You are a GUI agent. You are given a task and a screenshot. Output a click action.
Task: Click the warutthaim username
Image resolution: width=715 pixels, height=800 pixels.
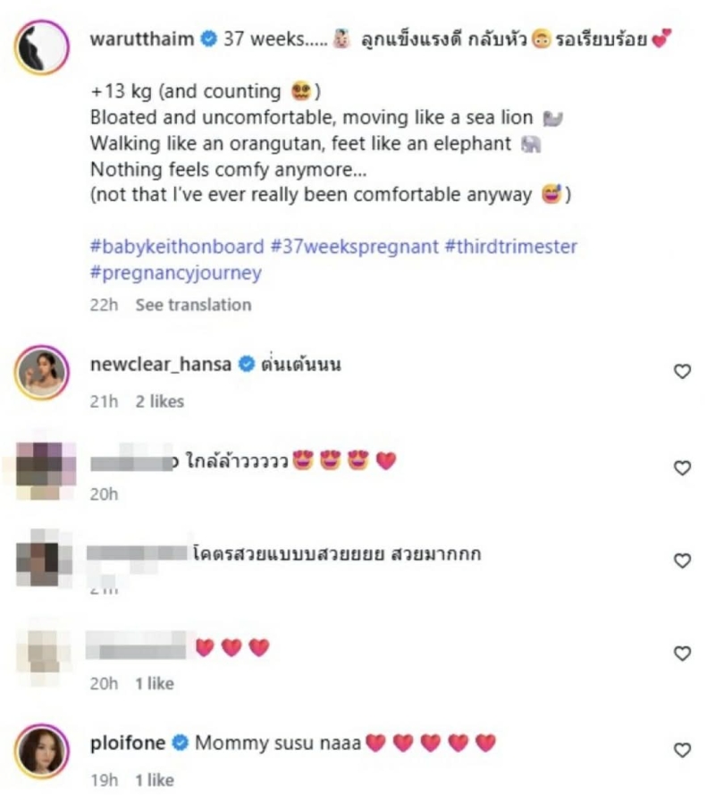click(x=142, y=40)
